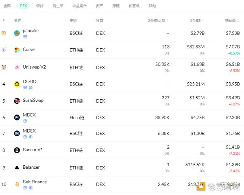The width and height of the screenshot is (244, 195).
Task: Click the Uniswap V2 unicorn logo
Action: 17,67
